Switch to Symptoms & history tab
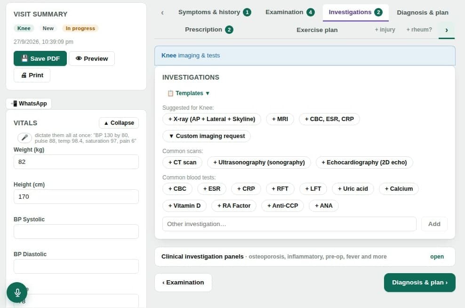 tap(215, 12)
